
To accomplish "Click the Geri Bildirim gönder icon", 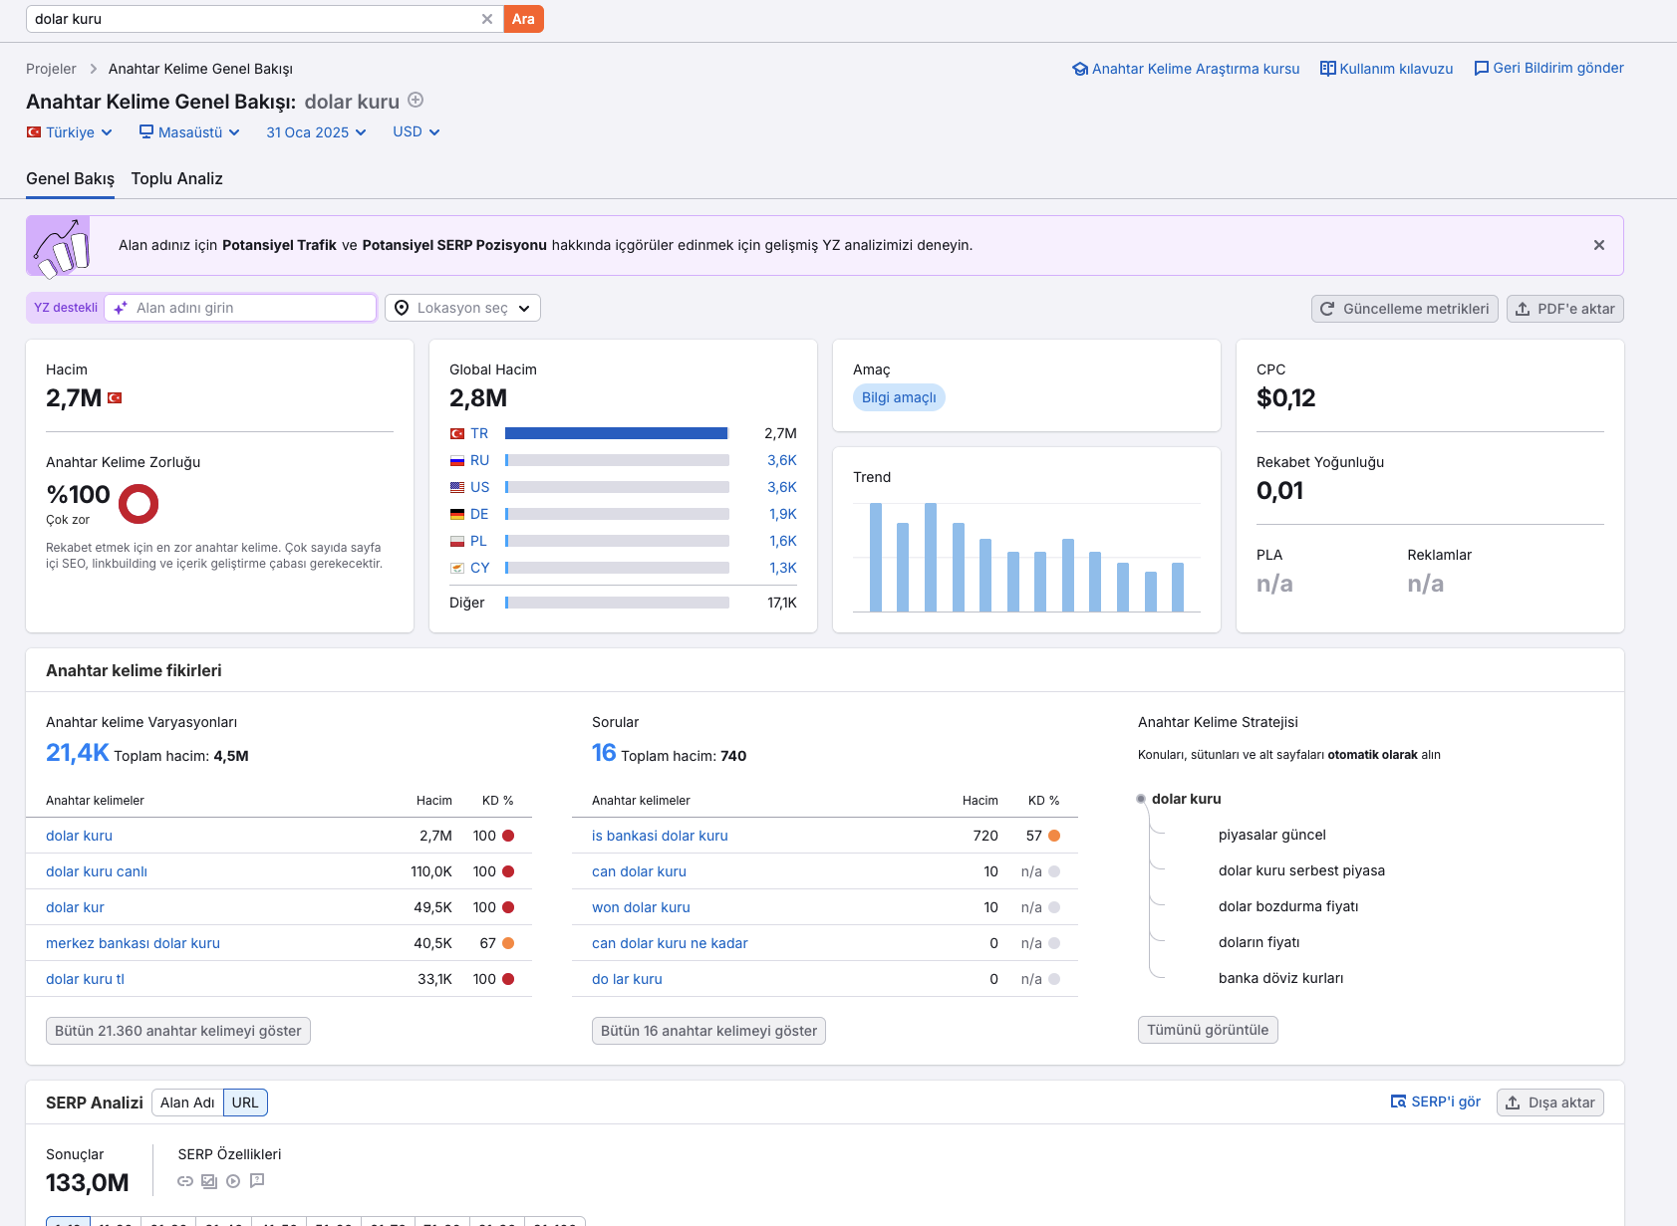I will (x=1481, y=68).
